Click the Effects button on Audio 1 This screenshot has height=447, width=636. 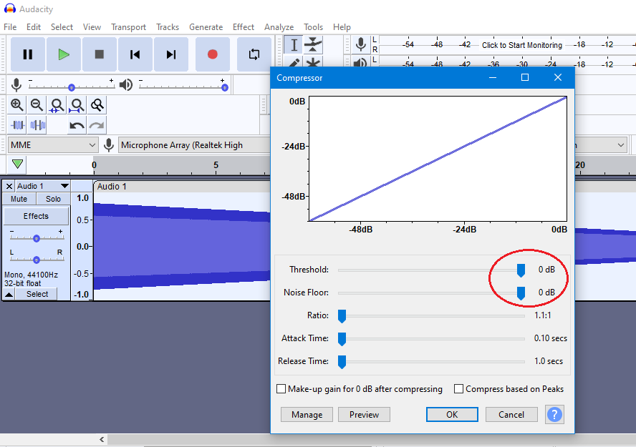click(x=36, y=215)
